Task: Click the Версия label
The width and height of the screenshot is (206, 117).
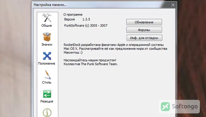Action: coord(70,19)
